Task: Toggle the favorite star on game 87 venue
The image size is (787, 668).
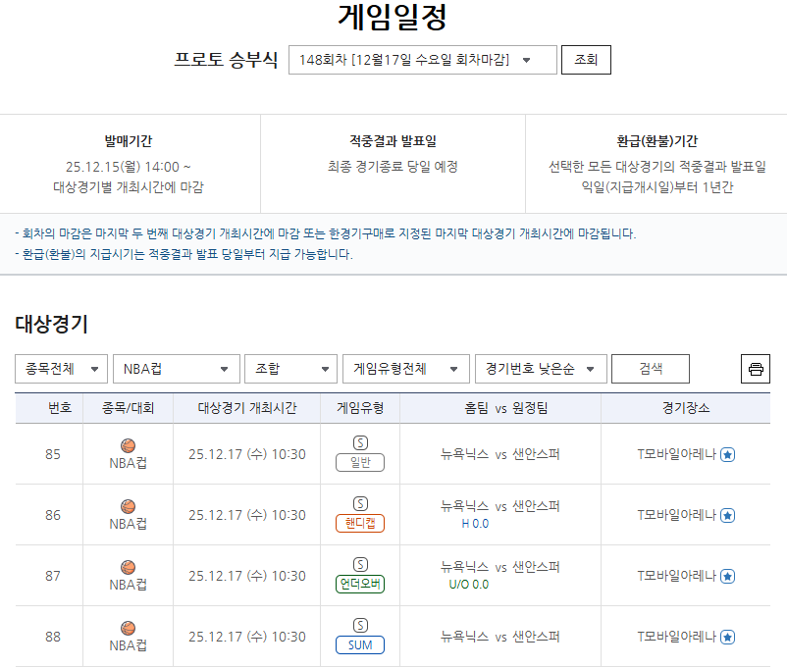Action: tap(726, 576)
